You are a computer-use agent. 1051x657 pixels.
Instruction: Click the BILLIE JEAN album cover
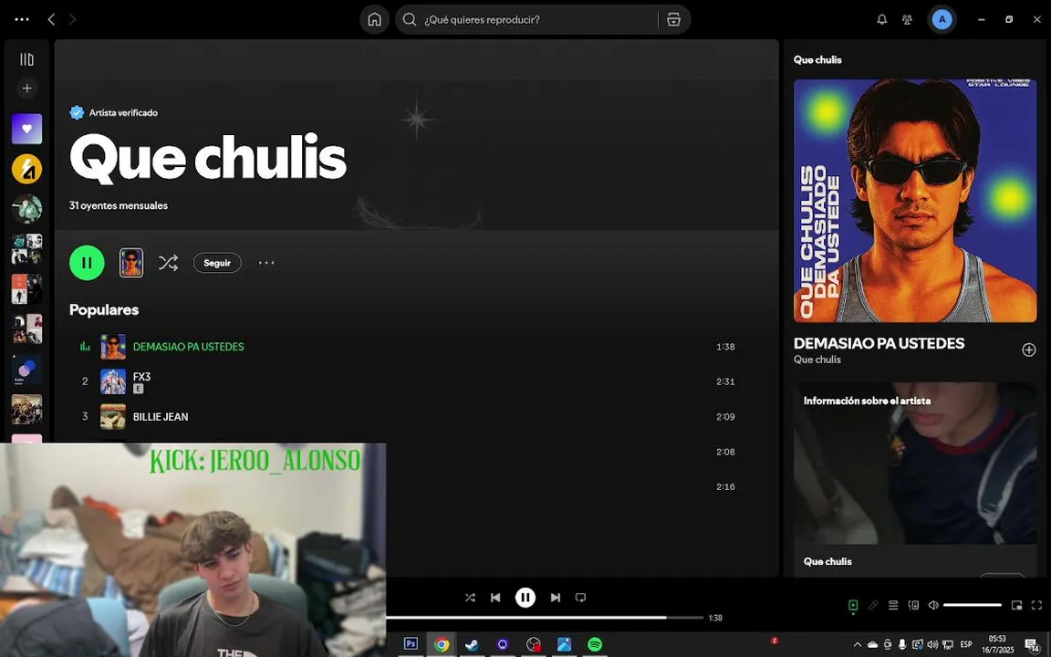[112, 416]
